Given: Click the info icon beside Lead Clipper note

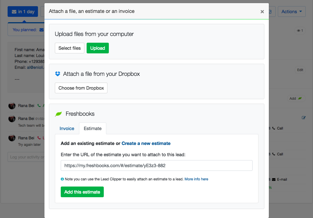Looking at the screenshot, I should (x=62, y=179).
